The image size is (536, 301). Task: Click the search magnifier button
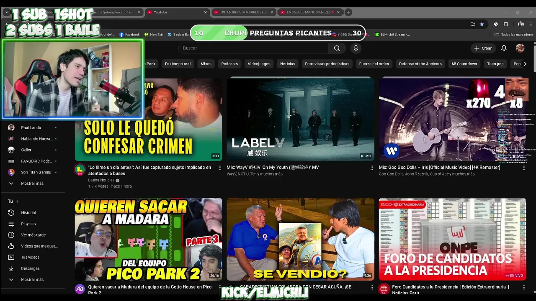(x=337, y=48)
